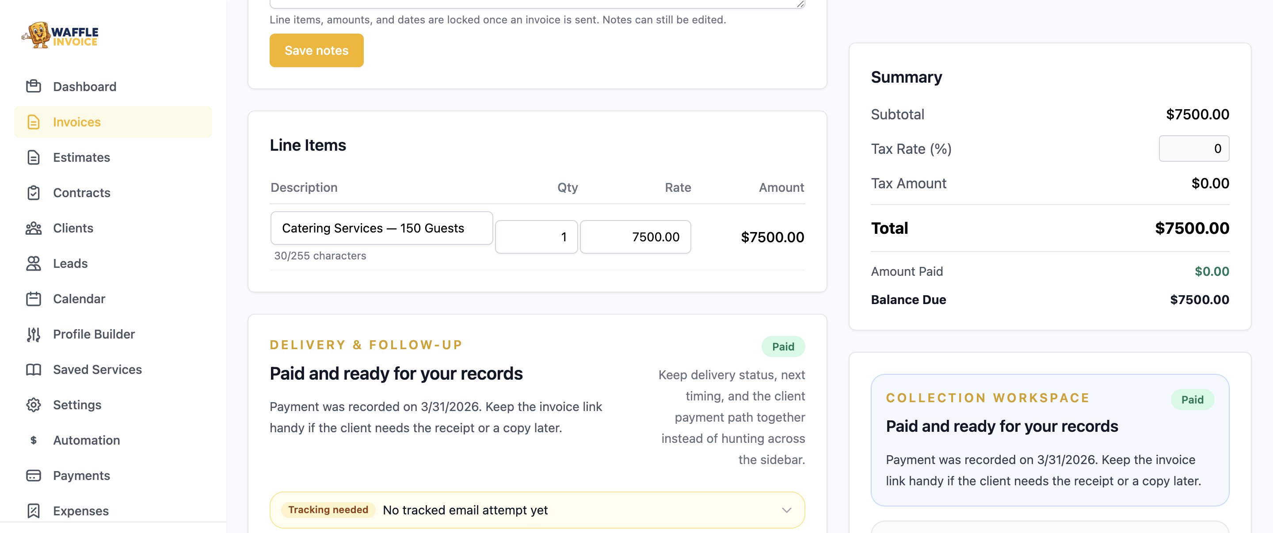Click the Tracking needed badge

tap(328, 510)
